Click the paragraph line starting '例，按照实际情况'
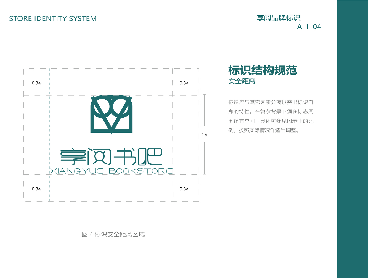 tap(264, 130)
